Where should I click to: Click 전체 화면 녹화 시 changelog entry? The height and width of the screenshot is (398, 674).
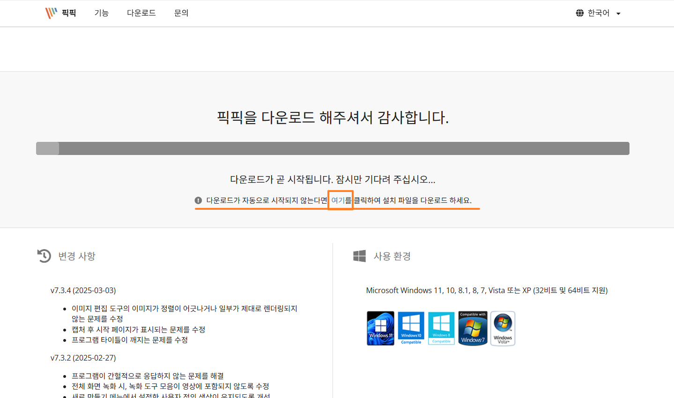pyautogui.click(x=170, y=386)
